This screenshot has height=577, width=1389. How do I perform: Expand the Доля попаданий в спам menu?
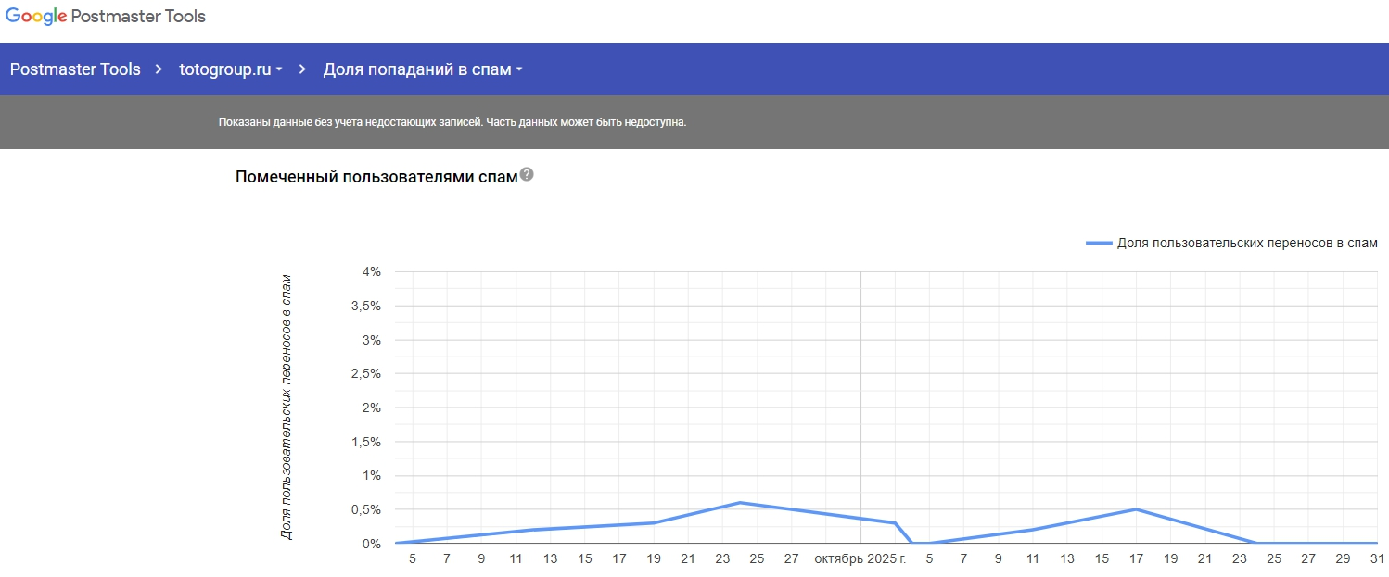423,69
